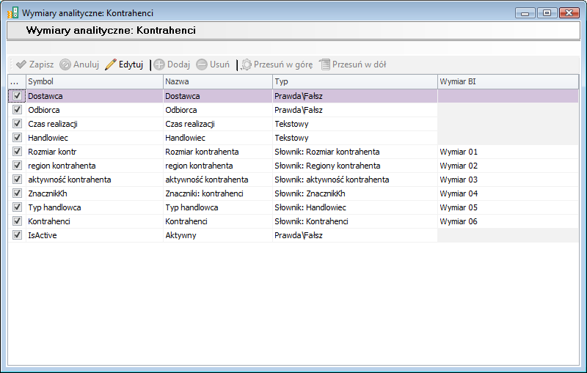587x373 pixels.
Task: Click the 'Rozmiar kontrahenta' name cell
Action: click(217, 152)
